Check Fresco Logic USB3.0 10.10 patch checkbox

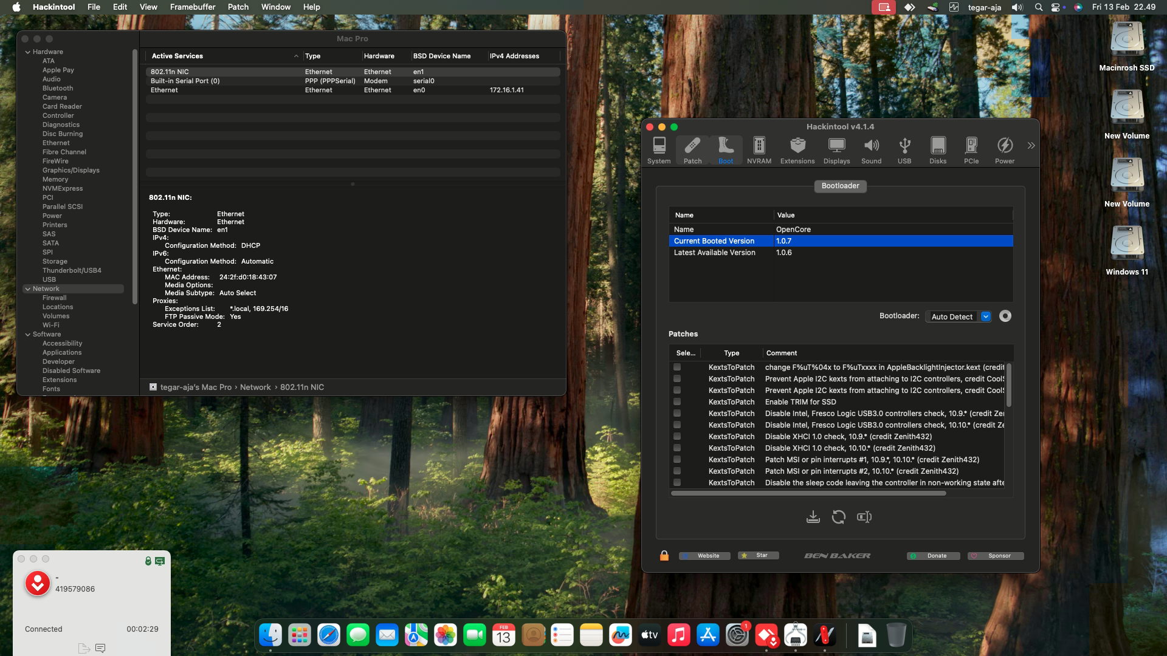677,425
